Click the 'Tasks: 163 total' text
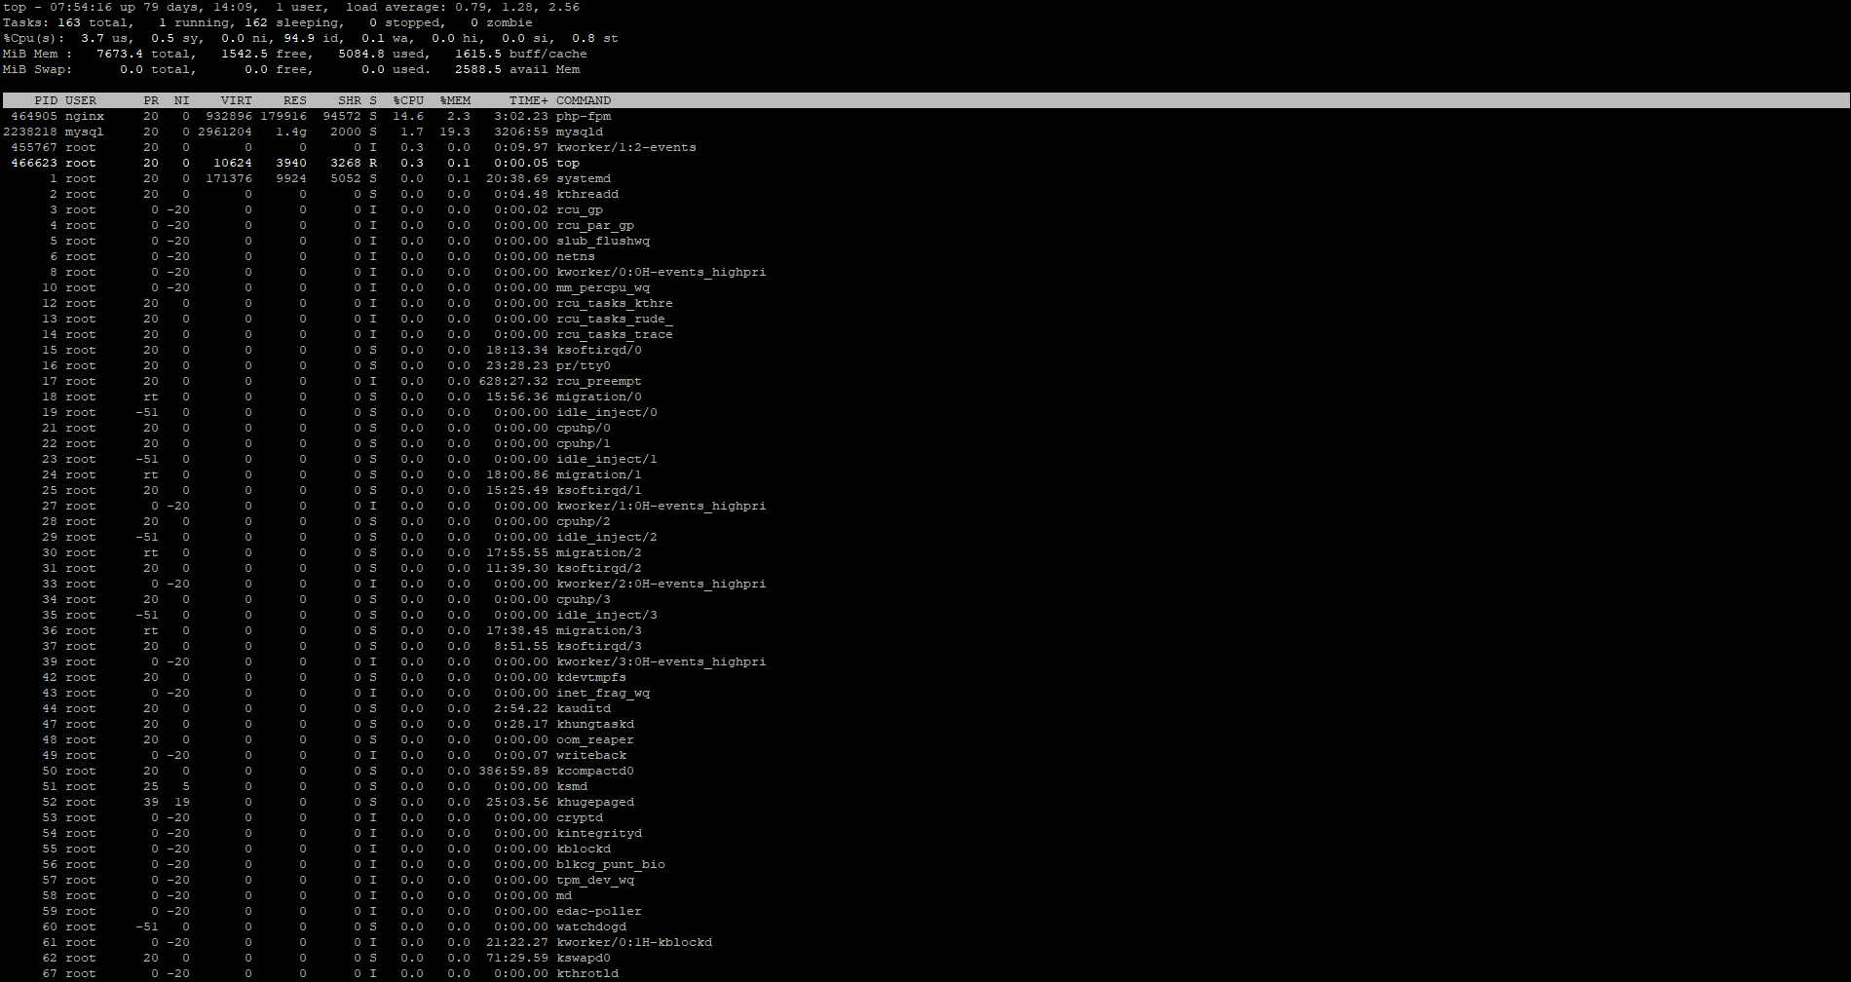The height and width of the screenshot is (982, 1851). [65, 22]
